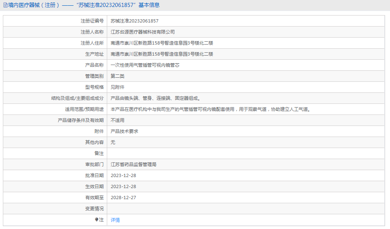Select the expiry date 2028-12-27
This screenshot has height=229, width=390.
click(x=123, y=198)
